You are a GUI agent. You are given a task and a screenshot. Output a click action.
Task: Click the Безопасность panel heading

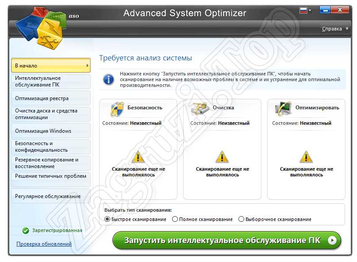145,108
